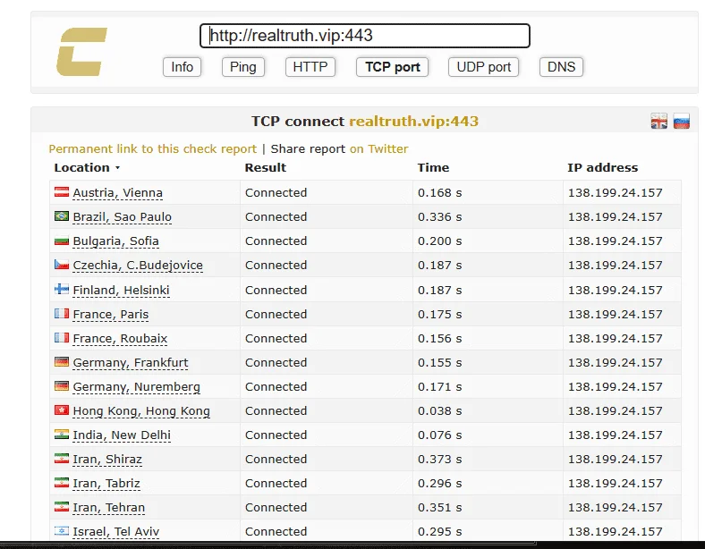This screenshot has width=705, height=549.
Task: Select IP address in Austria, Vienna row
Action: click(615, 193)
